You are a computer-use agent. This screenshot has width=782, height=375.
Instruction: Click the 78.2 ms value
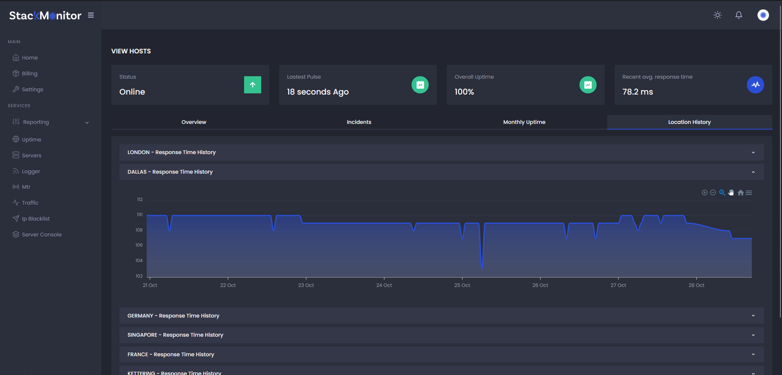(x=637, y=92)
